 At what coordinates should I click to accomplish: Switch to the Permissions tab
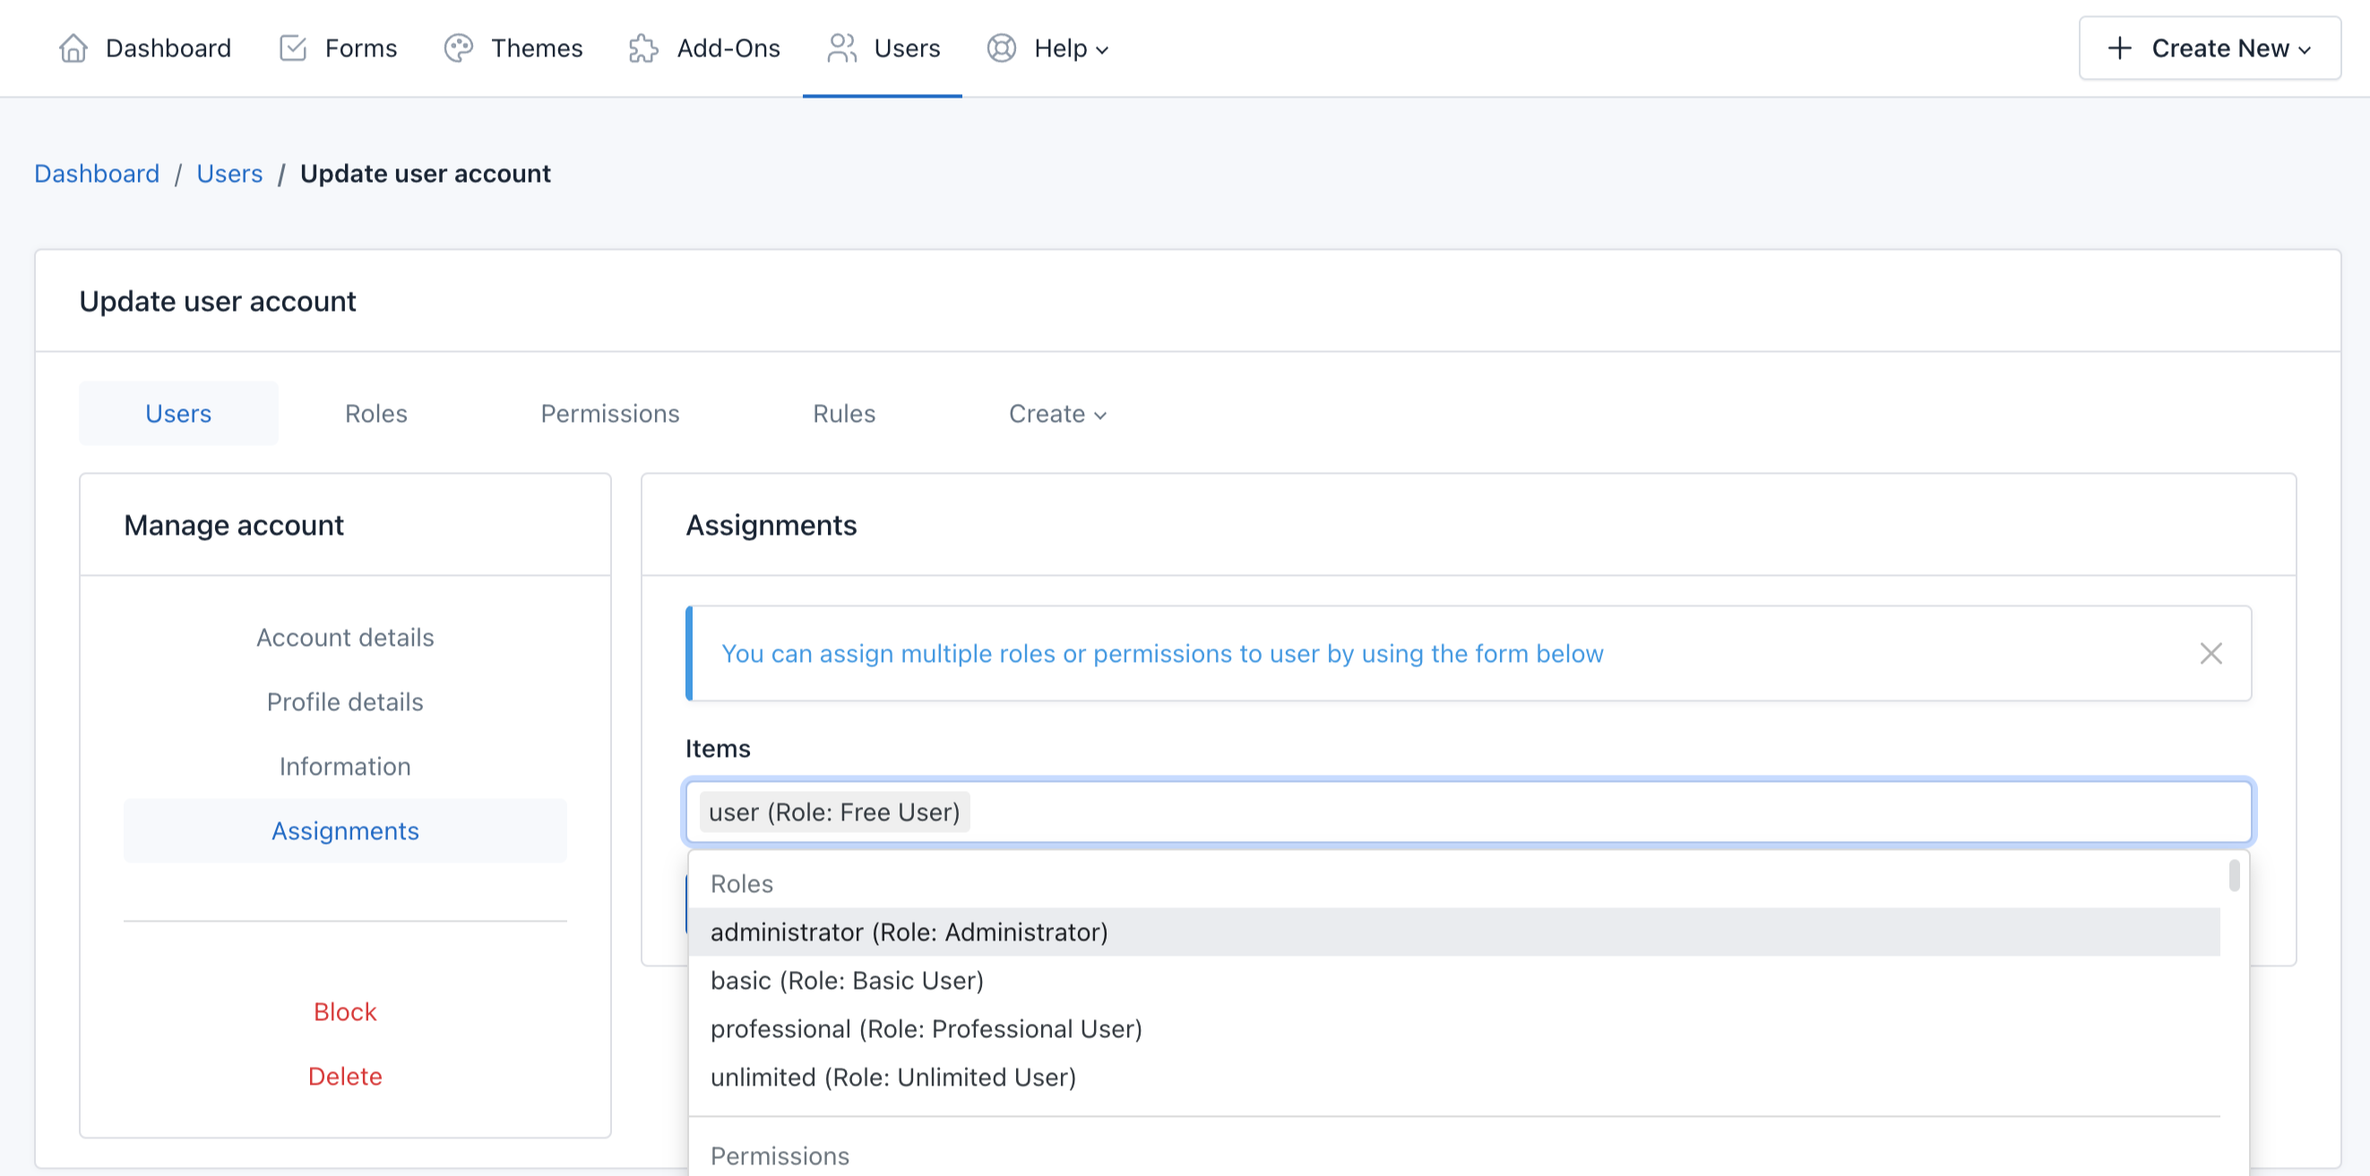[x=609, y=413]
